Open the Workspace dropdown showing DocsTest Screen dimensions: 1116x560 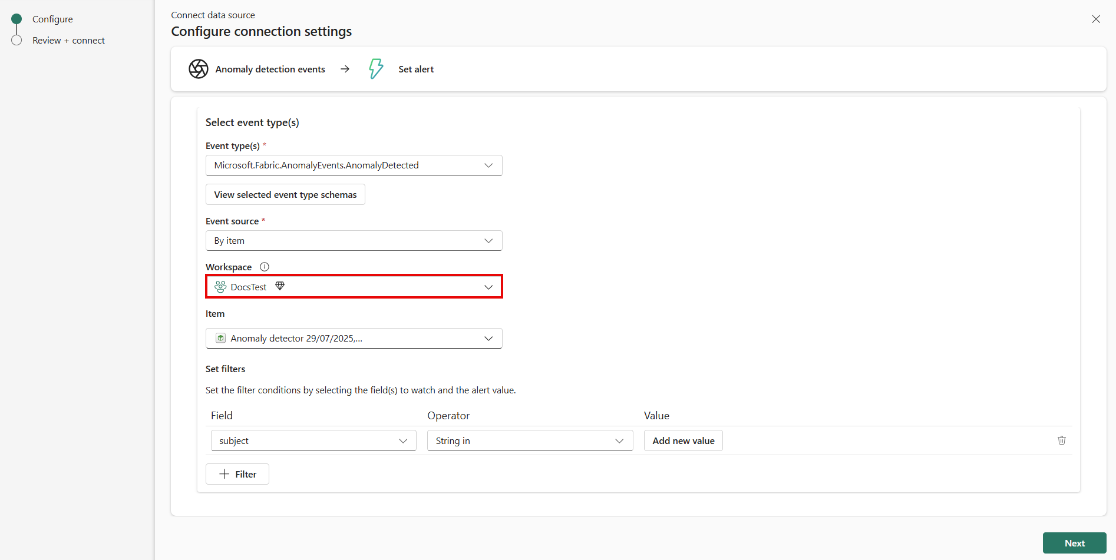pyautogui.click(x=354, y=287)
